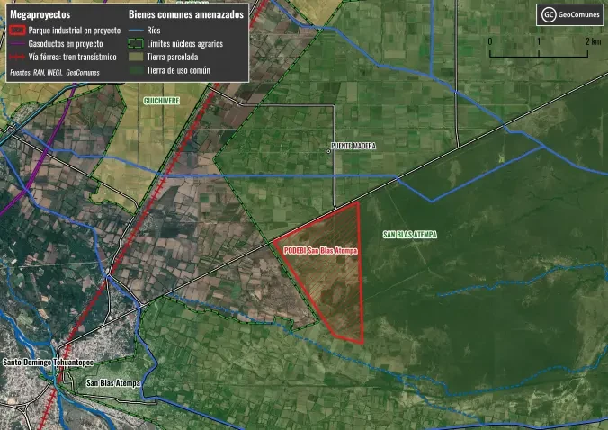
Task: Select the GUICHIVERE map label
Action: pyautogui.click(x=162, y=102)
